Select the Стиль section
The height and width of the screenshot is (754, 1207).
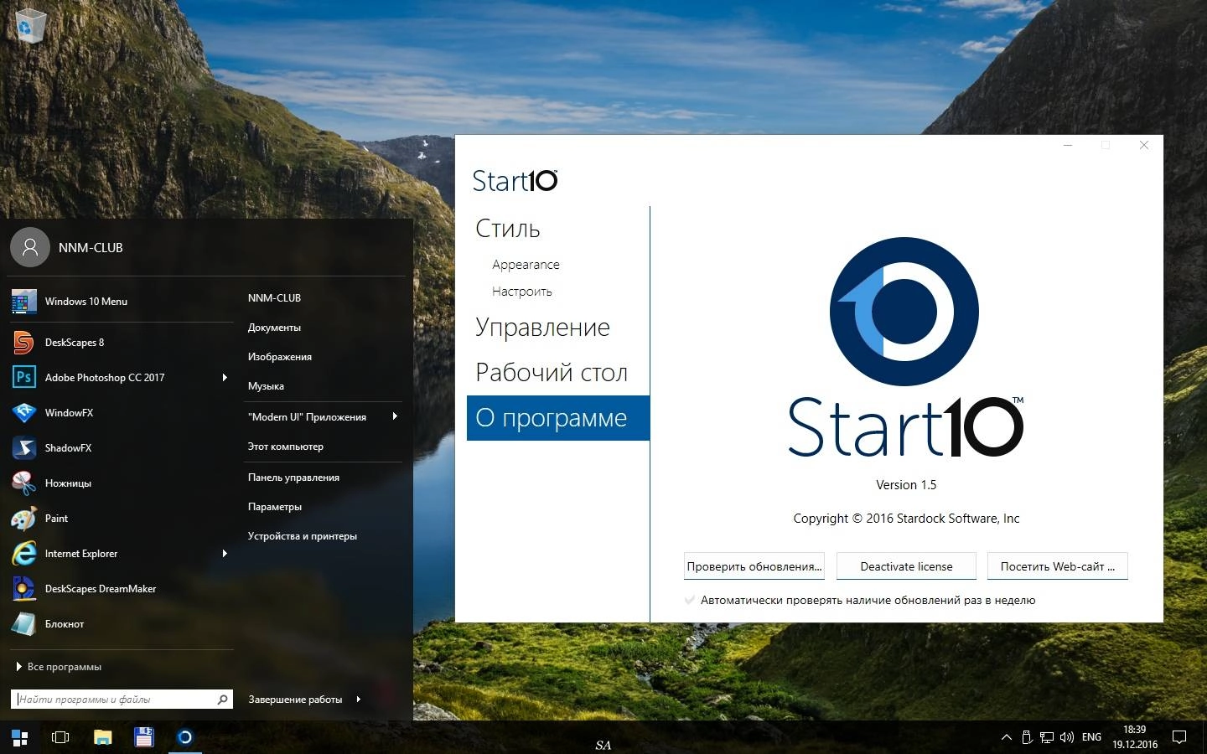508,229
